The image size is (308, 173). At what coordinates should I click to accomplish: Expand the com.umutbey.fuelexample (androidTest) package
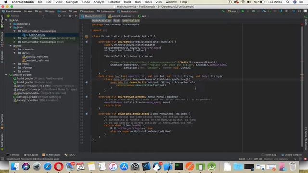tap(15, 38)
